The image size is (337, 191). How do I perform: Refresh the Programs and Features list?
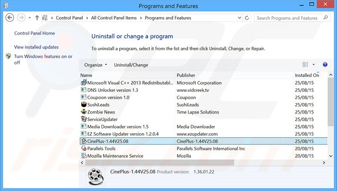(247, 18)
